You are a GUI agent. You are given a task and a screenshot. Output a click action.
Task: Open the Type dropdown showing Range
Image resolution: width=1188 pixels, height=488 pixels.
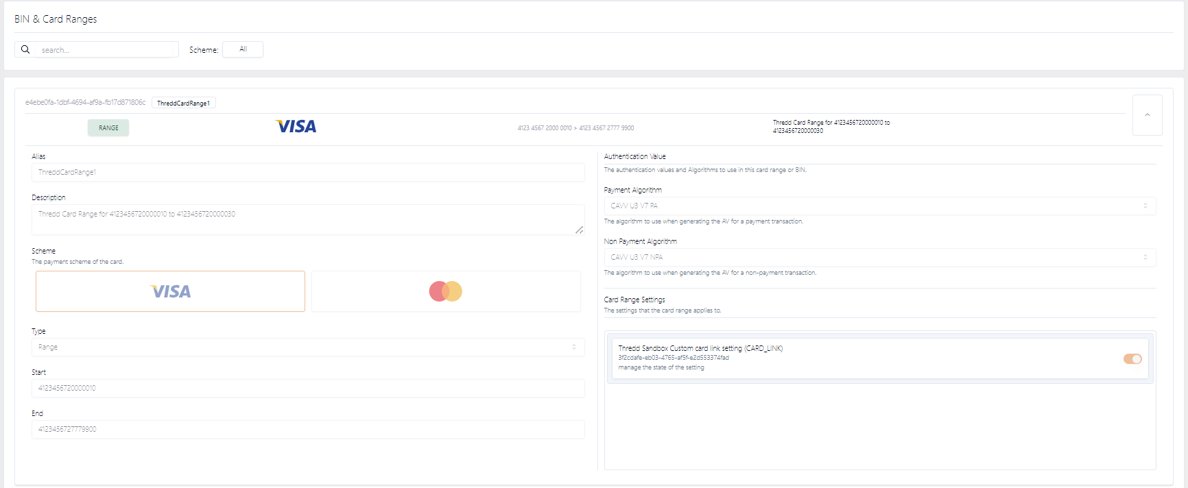[x=308, y=347]
